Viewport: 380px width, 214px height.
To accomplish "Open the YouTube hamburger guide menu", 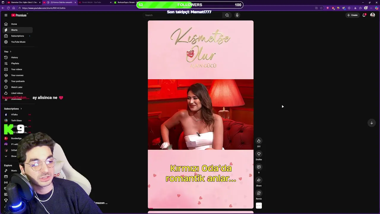I will (6, 15).
